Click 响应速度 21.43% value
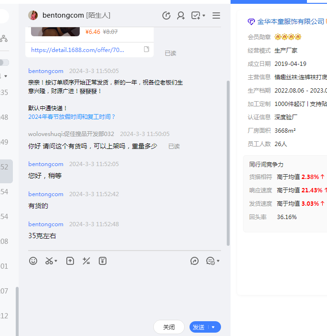This screenshot has height=336, width=327. [x=312, y=190]
